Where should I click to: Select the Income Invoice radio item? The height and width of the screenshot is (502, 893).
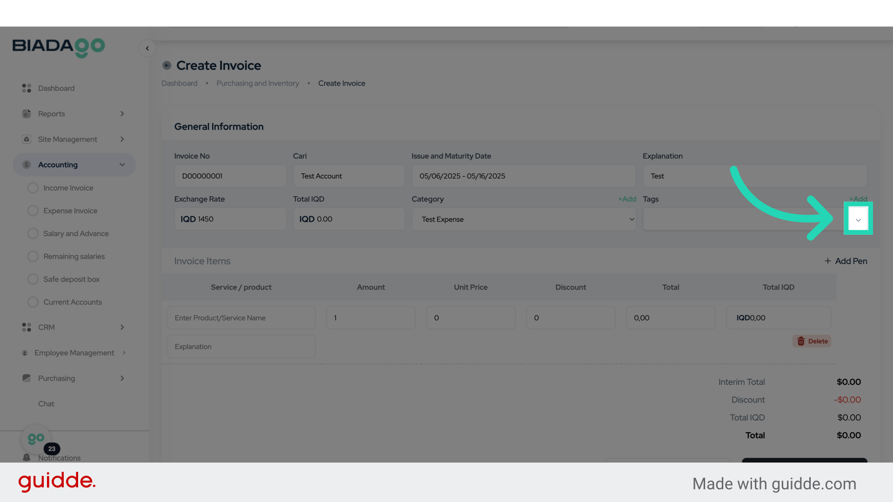tap(33, 188)
